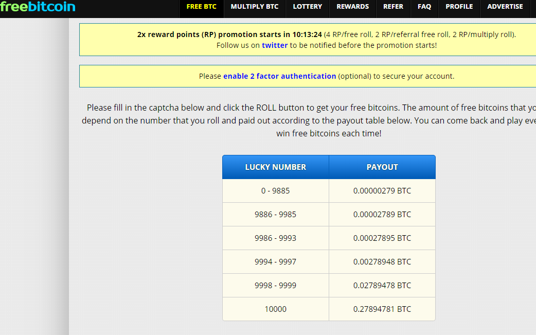Viewport: 536px width, 335px height.
Task: Click enable 2 factor authentication link
Action: 280,76
